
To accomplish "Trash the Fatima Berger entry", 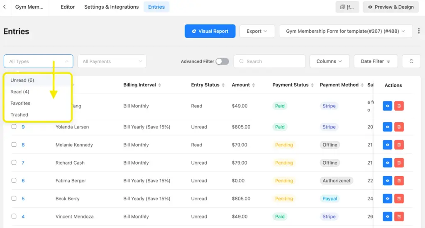I will [x=399, y=181].
